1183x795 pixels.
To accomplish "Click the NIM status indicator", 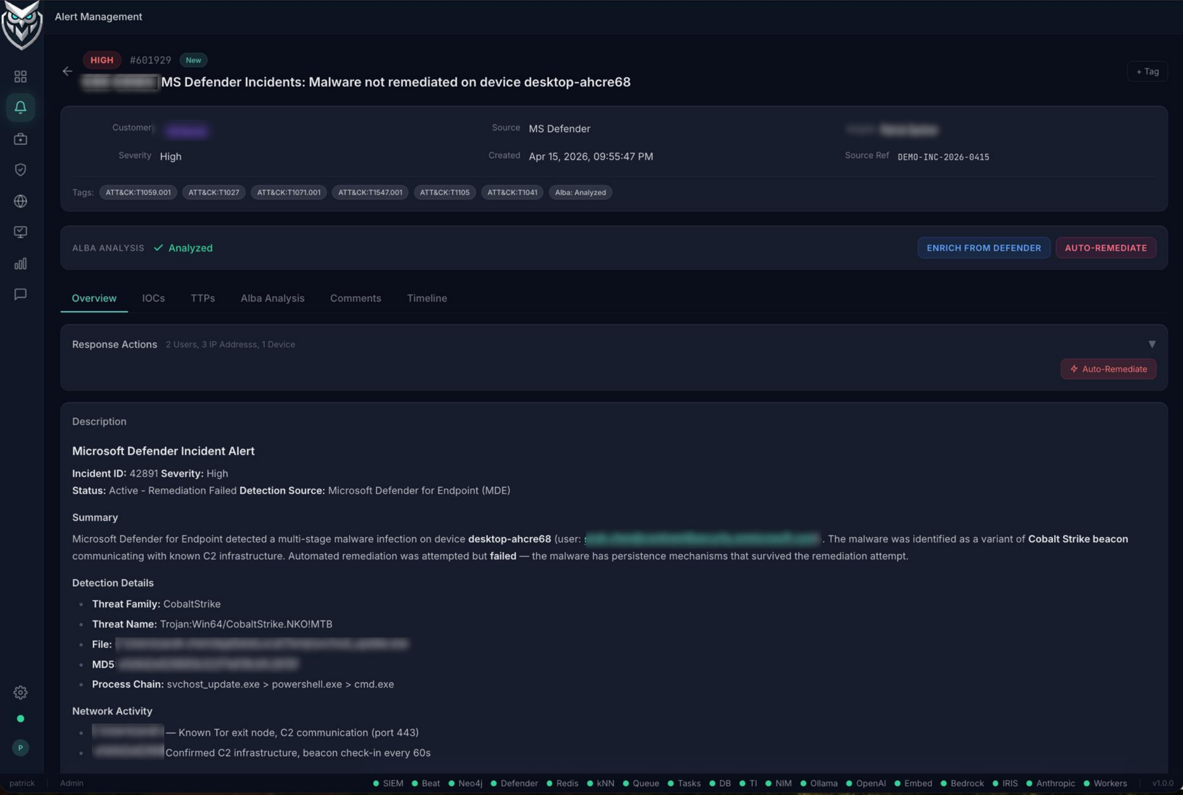I will tap(778, 783).
